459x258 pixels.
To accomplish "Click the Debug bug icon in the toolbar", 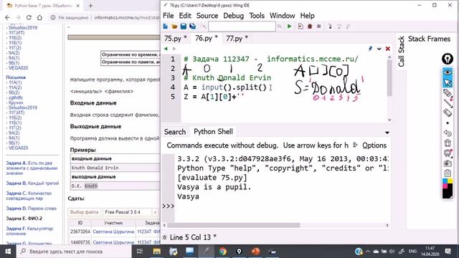I will (310, 27).
